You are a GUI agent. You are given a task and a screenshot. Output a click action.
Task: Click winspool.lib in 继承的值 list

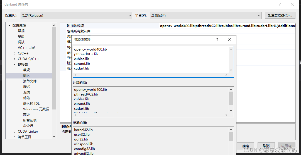pyautogui.click(x=84, y=144)
